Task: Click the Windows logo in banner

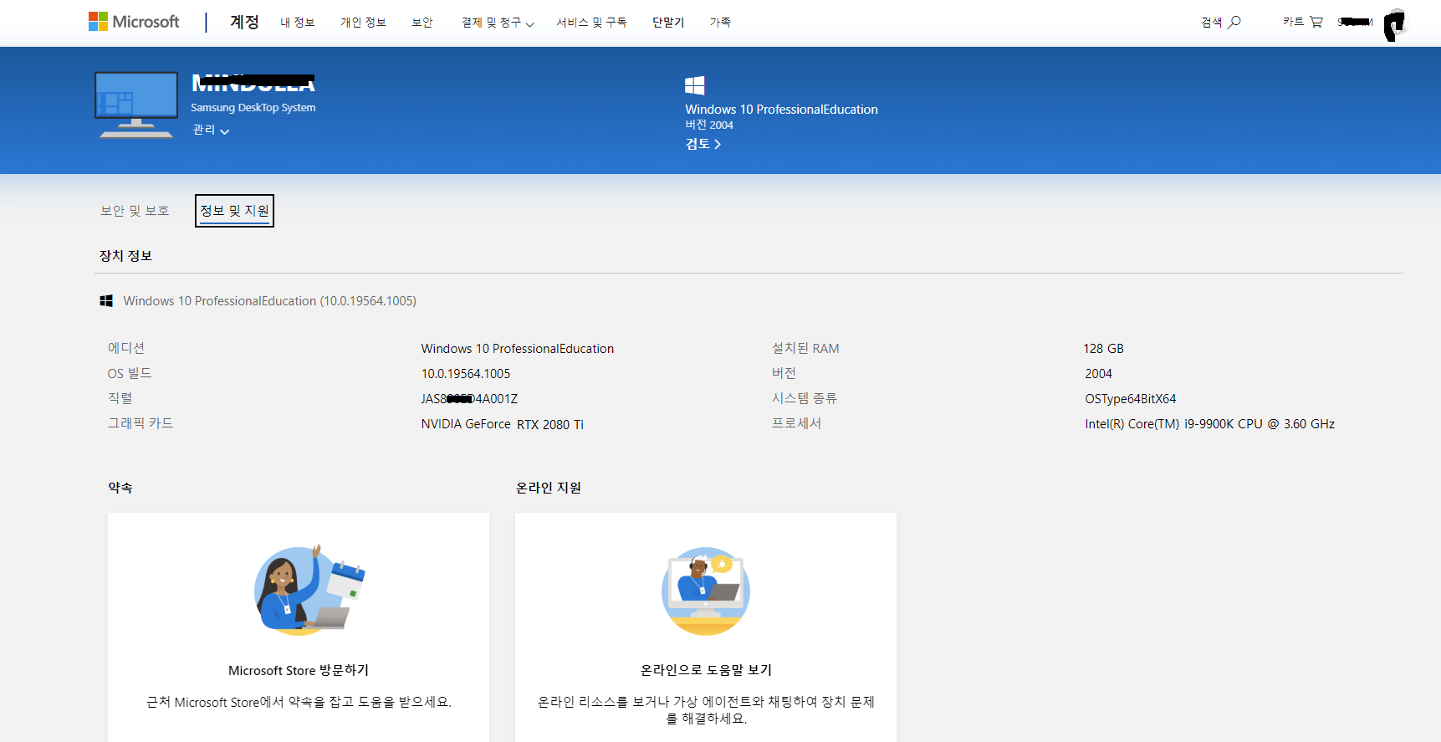Action: pos(695,85)
